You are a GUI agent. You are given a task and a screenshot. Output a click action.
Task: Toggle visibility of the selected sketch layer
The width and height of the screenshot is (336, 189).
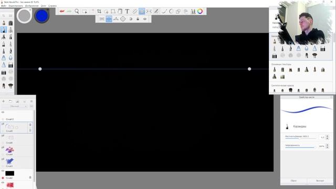3,124
